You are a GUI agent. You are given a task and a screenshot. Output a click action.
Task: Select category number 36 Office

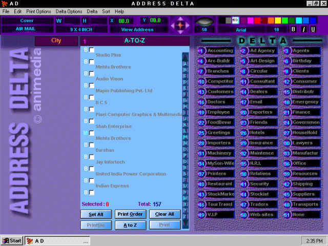point(302,163)
